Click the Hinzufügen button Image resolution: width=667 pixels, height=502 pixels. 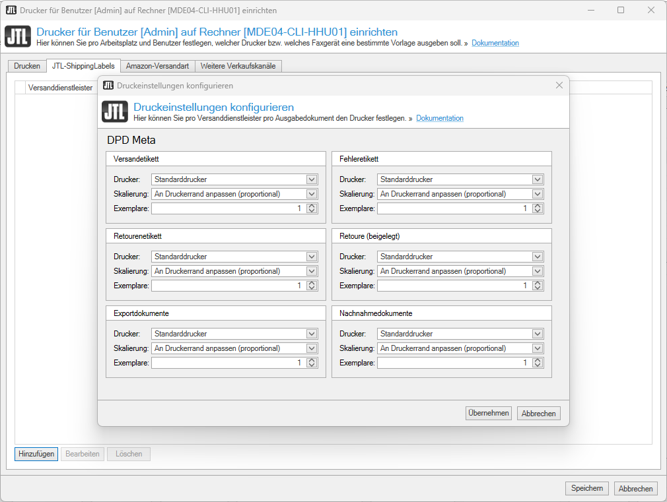36,454
